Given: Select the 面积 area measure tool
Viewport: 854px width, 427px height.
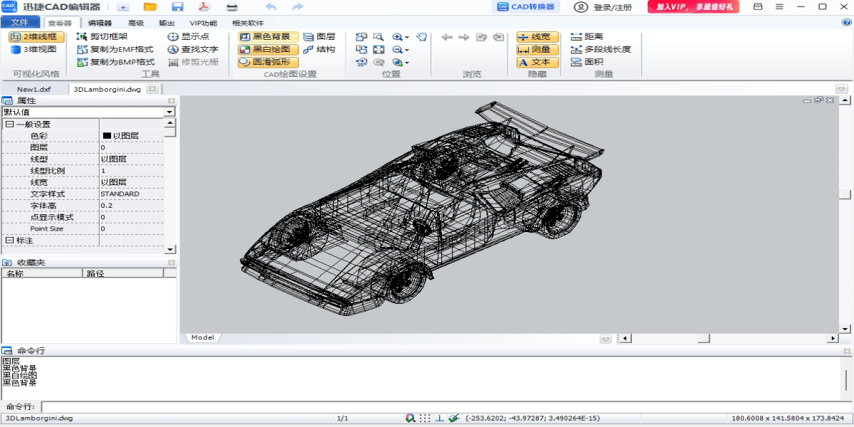Looking at the screenshot, I should pyautogui.click(x=587, y=62).
